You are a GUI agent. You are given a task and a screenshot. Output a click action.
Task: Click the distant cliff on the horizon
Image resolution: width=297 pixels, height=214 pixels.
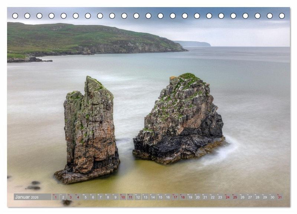coord(193,44)
